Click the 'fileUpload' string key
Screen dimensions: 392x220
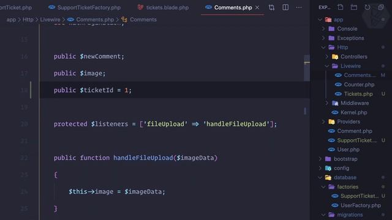click(x=165, y=124)
